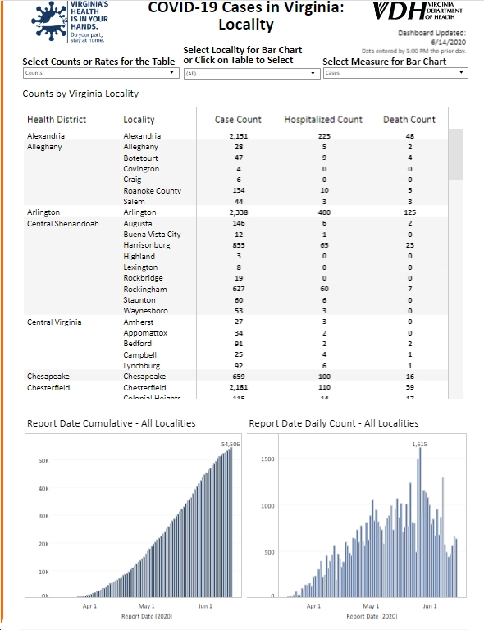
Task: Click the 1,615 peak bar in daily chart
Action: pos(420,523)
